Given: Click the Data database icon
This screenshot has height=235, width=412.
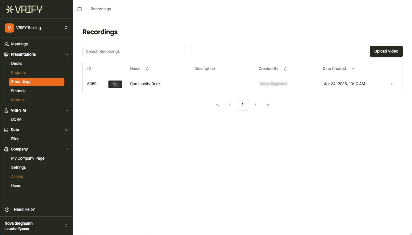Looking at the screenshot, I should coord(6,130).
